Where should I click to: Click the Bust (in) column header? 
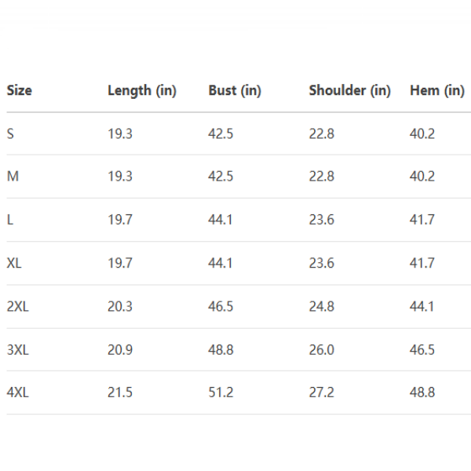point(235,90)
